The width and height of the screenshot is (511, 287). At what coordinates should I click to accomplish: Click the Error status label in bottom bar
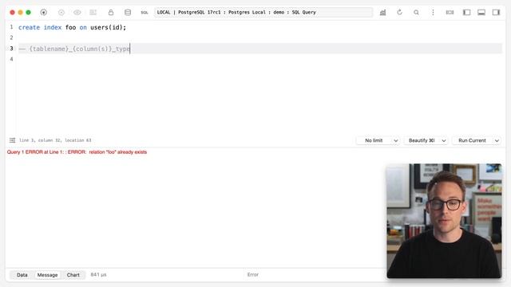tap(253, 274)
